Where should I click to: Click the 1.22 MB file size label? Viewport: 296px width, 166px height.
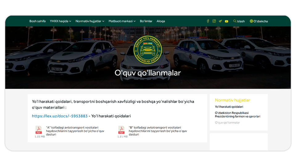pos(40,136)
